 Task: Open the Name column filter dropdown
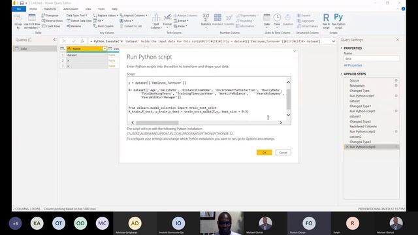point(104,49)
